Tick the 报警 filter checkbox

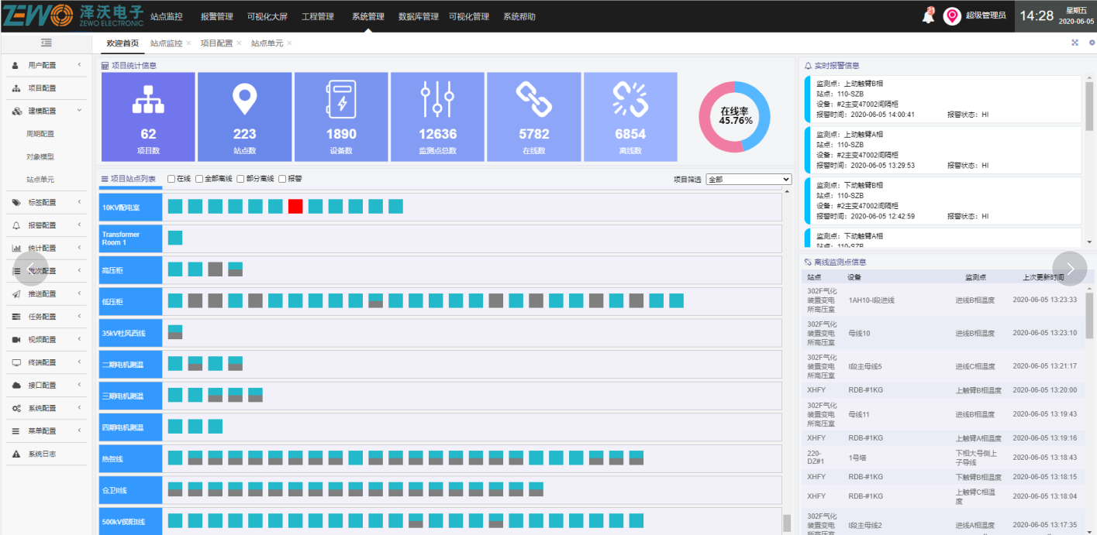point(282,179)
